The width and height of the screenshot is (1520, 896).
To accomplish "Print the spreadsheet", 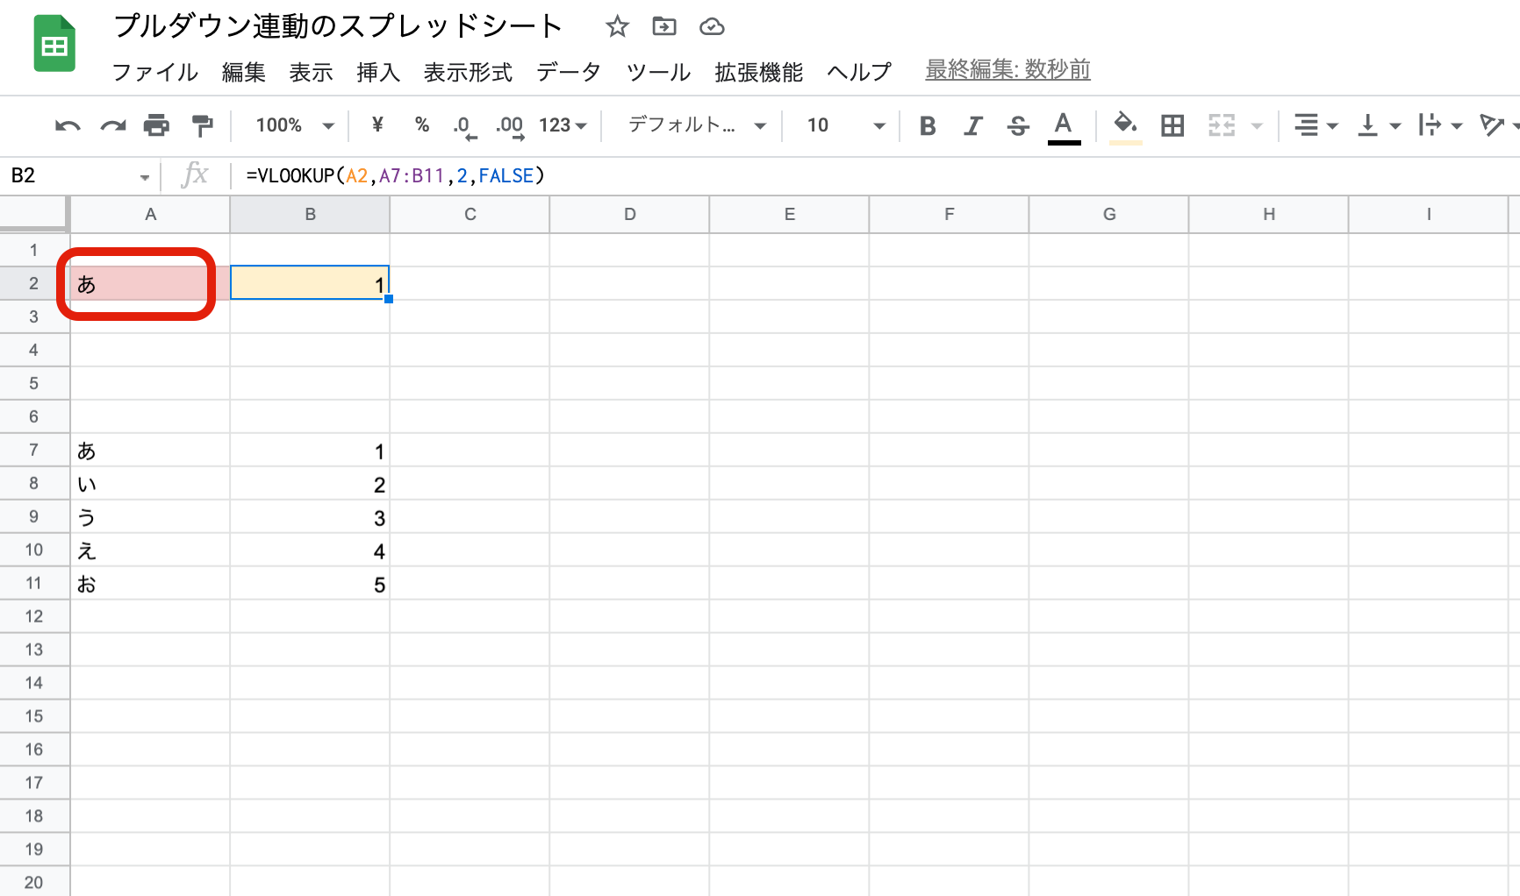I will pos(156,126).
